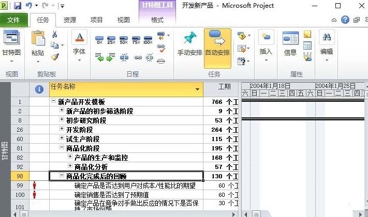Open the 编辑 binoculars menu
The height and width of the screenshot is (217, 368).
tap(327, 45)
